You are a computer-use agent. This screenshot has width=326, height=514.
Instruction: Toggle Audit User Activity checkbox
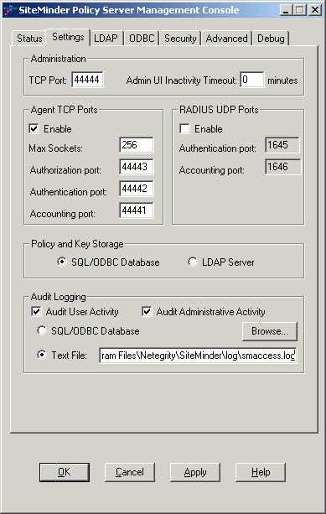click(x=36, y=311)
